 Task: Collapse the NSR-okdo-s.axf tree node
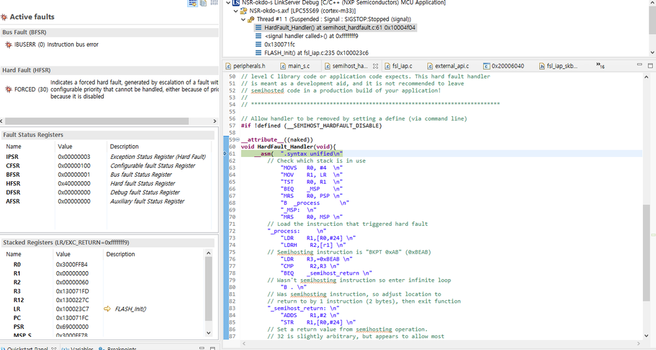(x=236, y=11)
